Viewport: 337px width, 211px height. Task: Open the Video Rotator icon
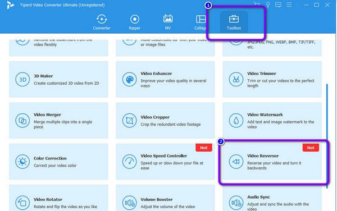point(22,203)
